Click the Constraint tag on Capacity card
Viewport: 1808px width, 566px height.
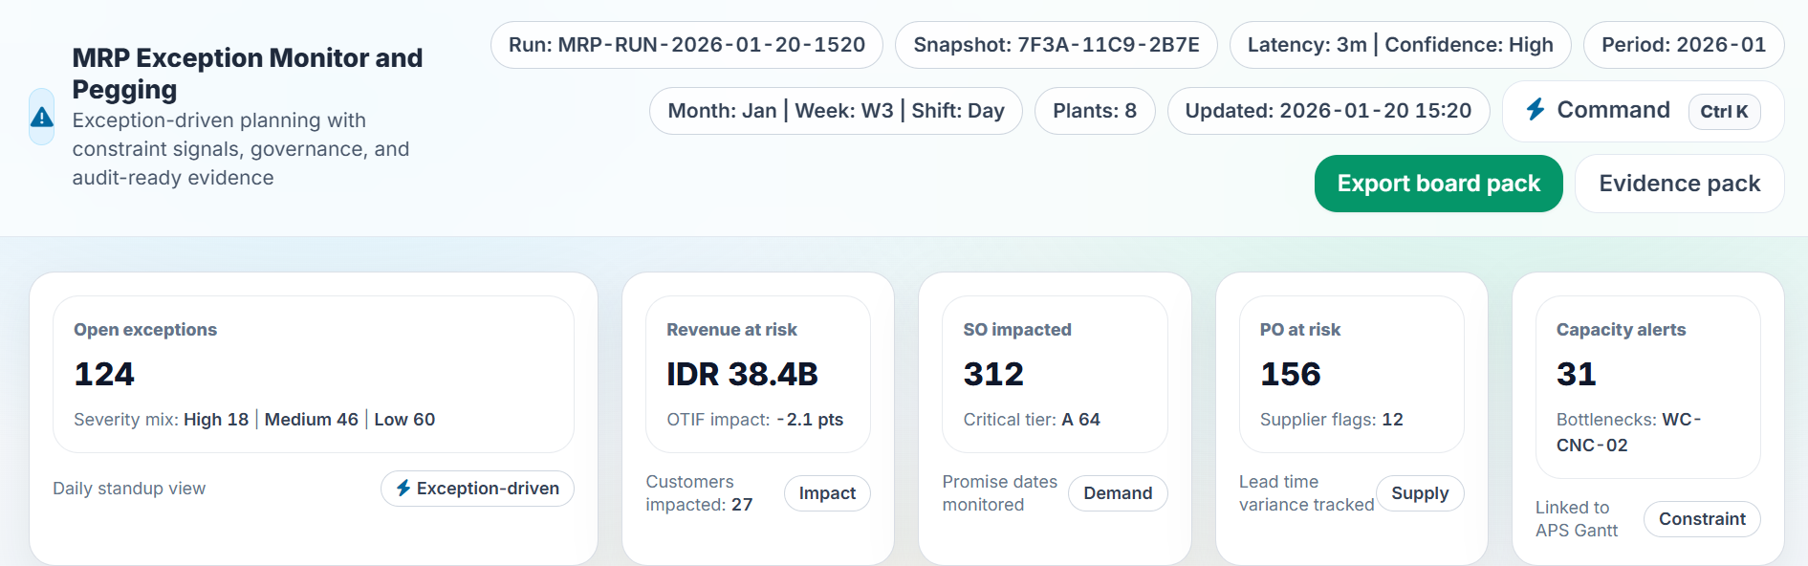pyautogui.click(x=1702, y=519)
